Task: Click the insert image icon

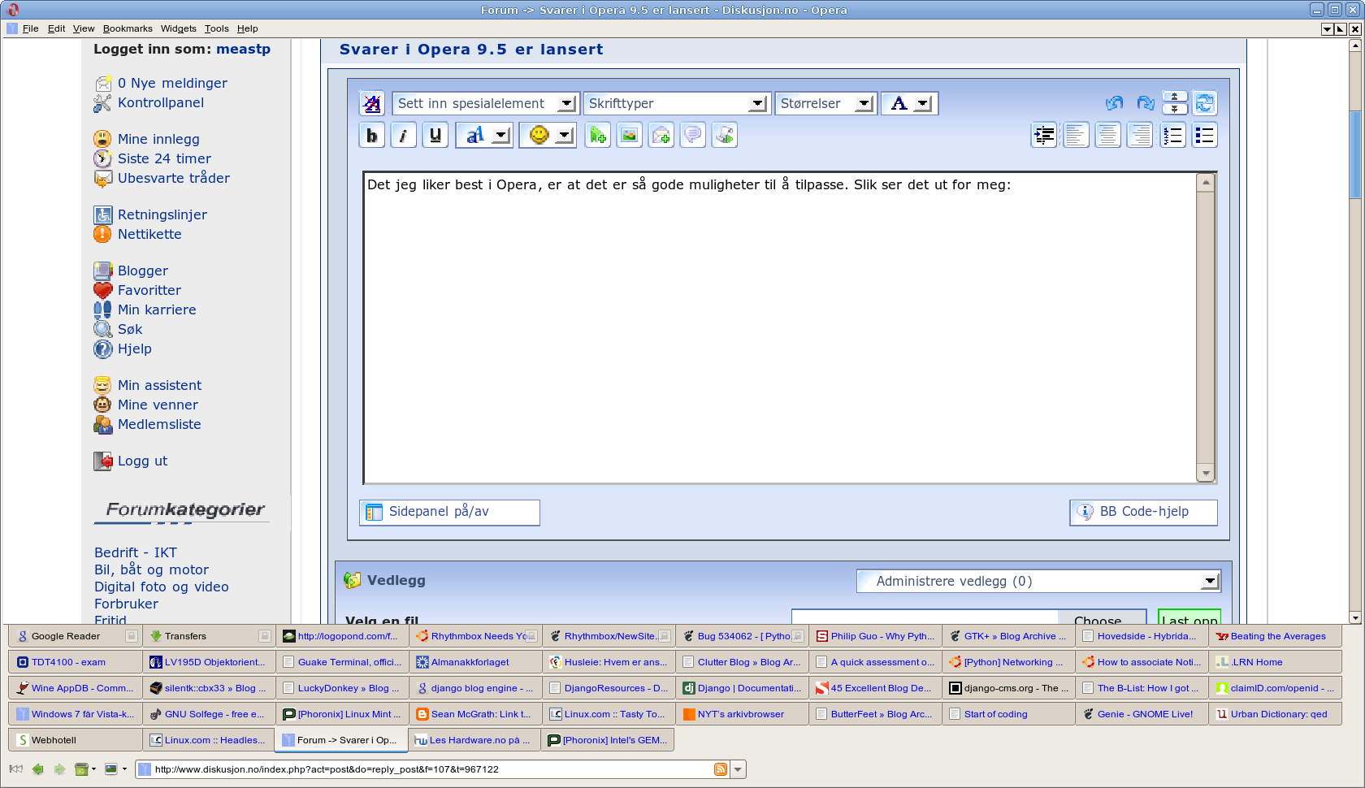Action: tap(630, 135)
